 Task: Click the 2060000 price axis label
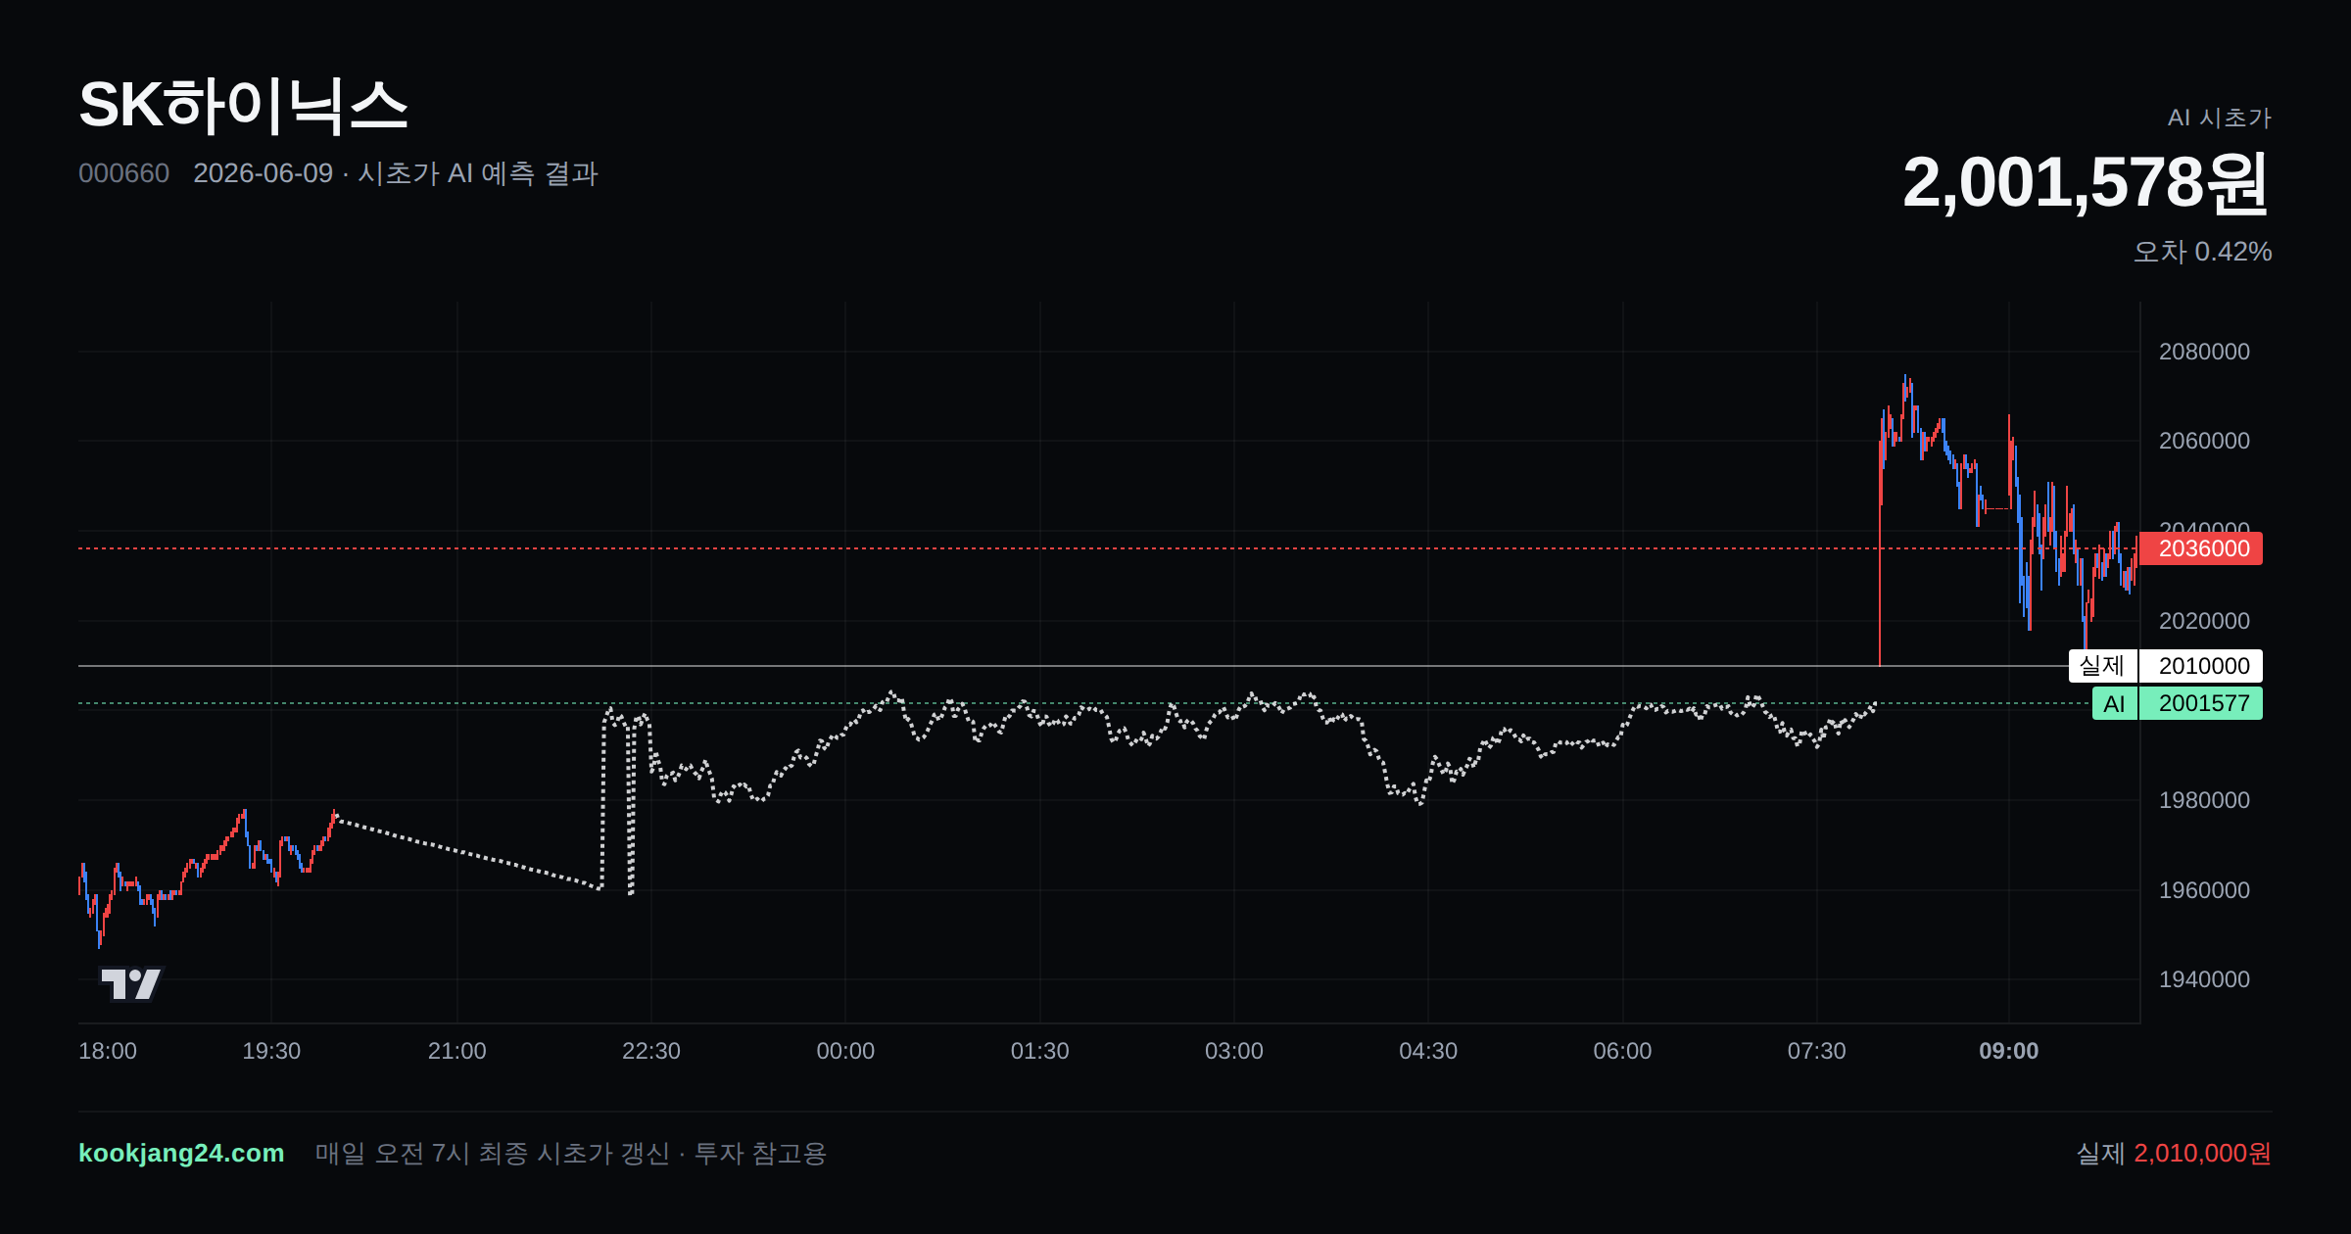coord(2204,441)
